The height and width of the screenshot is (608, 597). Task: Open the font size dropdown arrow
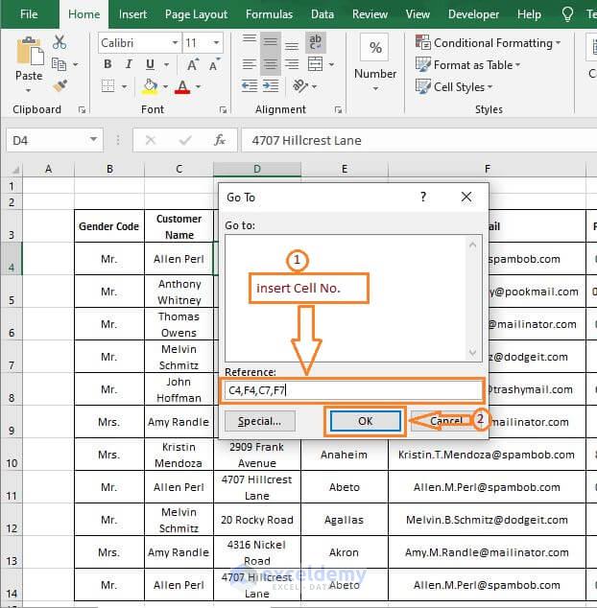coord(217,42)
